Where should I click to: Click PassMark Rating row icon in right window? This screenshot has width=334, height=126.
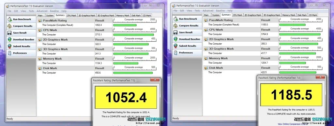tap(206, 20)
